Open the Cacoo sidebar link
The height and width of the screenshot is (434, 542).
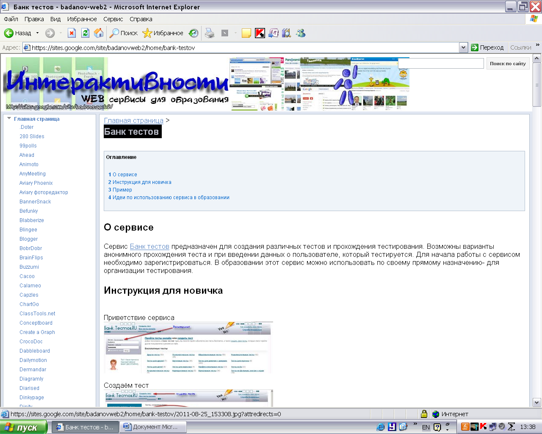tap(27, 276)
